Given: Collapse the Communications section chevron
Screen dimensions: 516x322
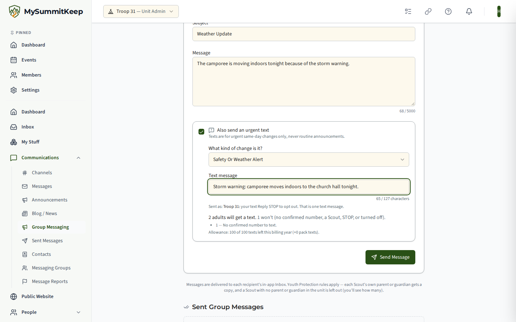Looking at the screenshot, I should click(78, 158).
